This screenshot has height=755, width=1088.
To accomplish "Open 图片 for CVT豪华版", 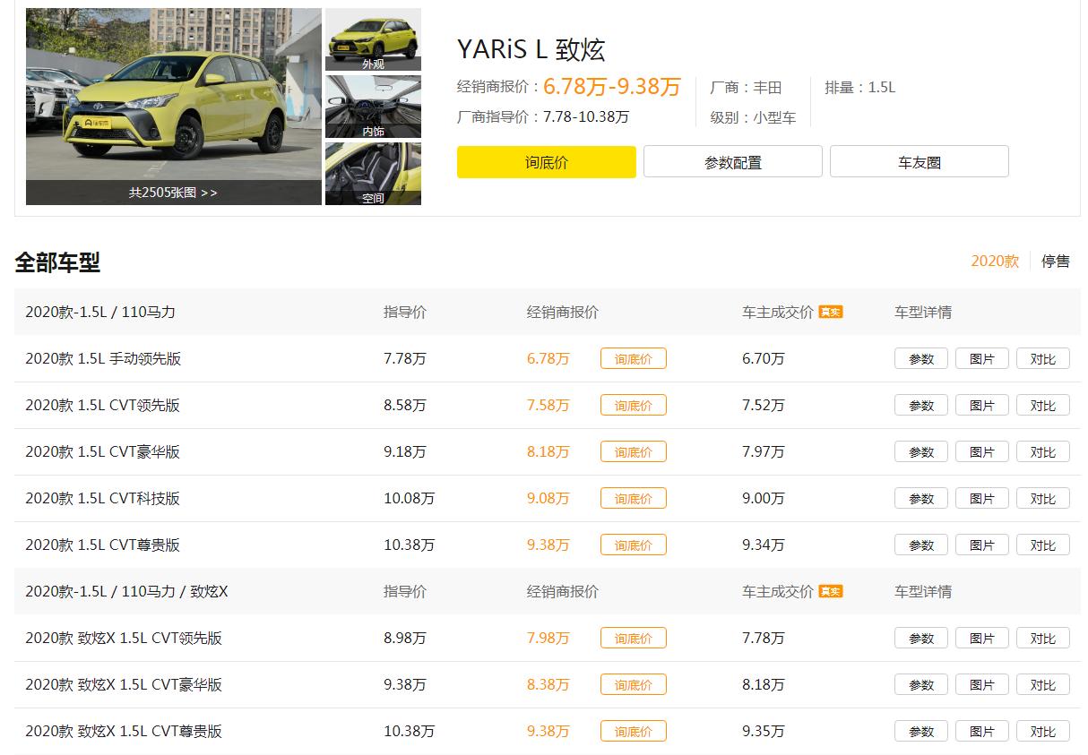I will (x=981, y=451).
